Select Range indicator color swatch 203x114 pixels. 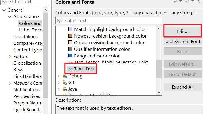[70, 56]
